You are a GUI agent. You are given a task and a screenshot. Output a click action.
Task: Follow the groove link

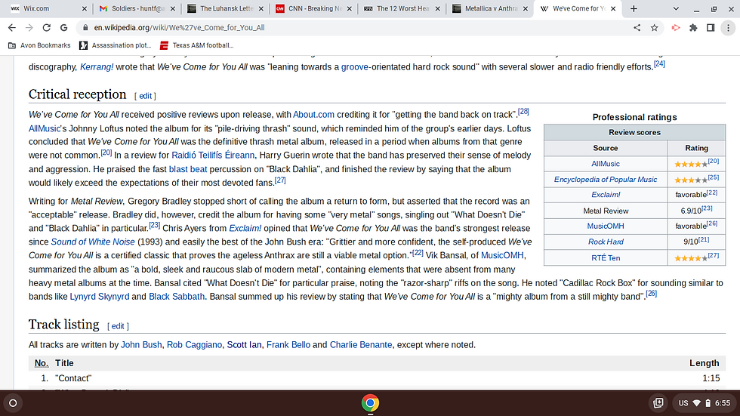[x=354, y=67]
